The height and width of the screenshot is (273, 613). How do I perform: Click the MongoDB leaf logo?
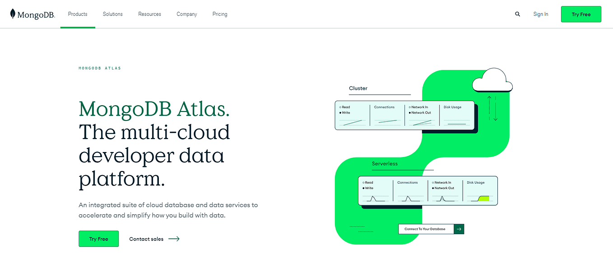12,14
